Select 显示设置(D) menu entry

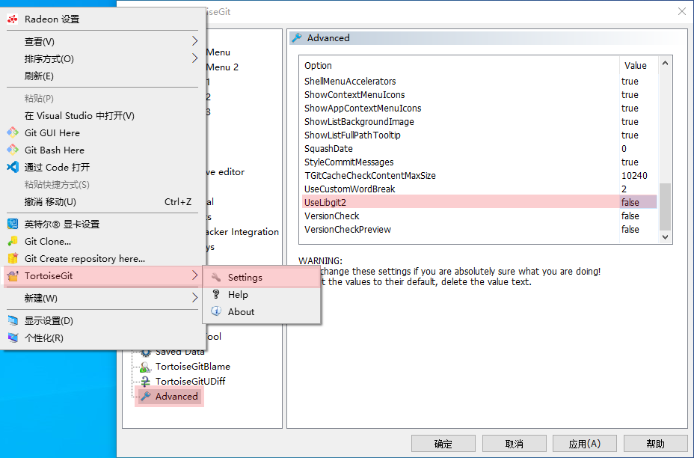102,321
